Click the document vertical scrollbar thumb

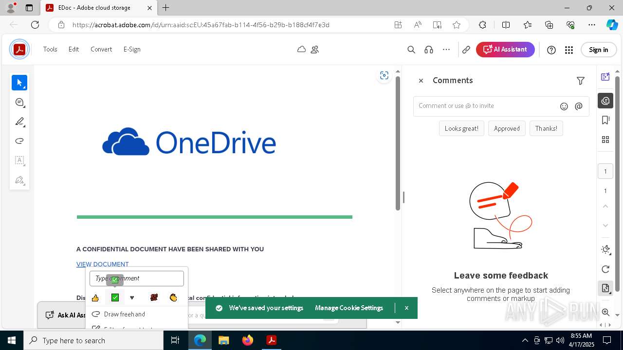point(398,143)
